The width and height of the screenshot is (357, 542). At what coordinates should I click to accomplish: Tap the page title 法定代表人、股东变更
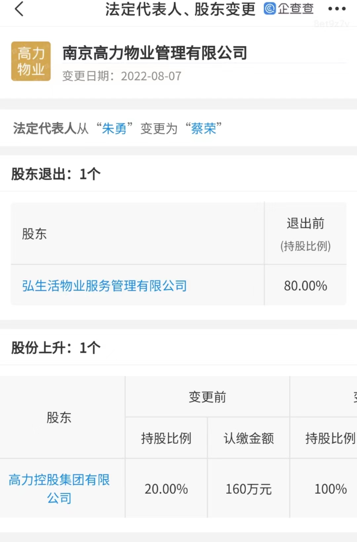[x=180, y=9]
